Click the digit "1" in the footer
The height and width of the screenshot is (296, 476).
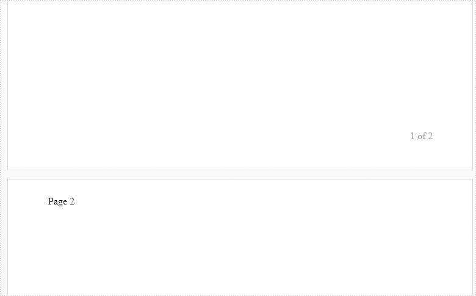click(413, 136)
